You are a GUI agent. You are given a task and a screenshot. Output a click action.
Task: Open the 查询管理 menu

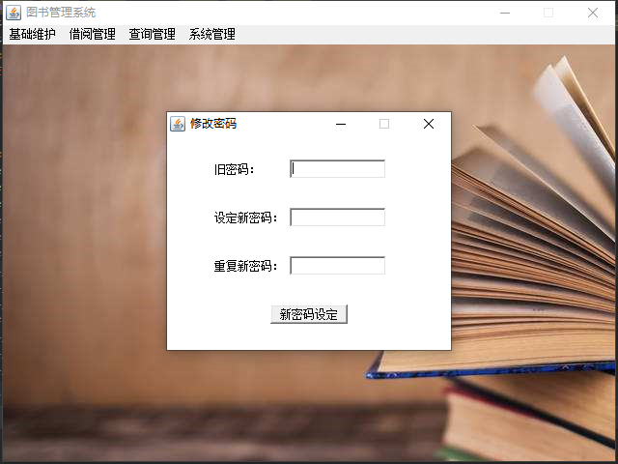tap(153, 35)
